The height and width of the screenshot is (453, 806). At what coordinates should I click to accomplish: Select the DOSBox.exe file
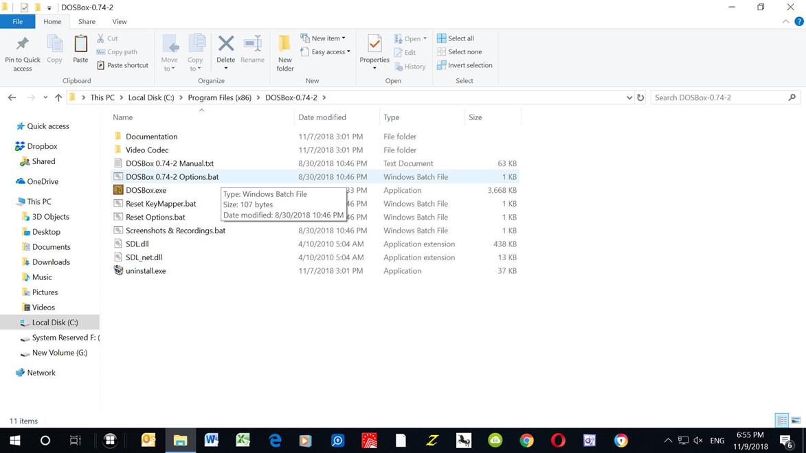click(146, 190)
